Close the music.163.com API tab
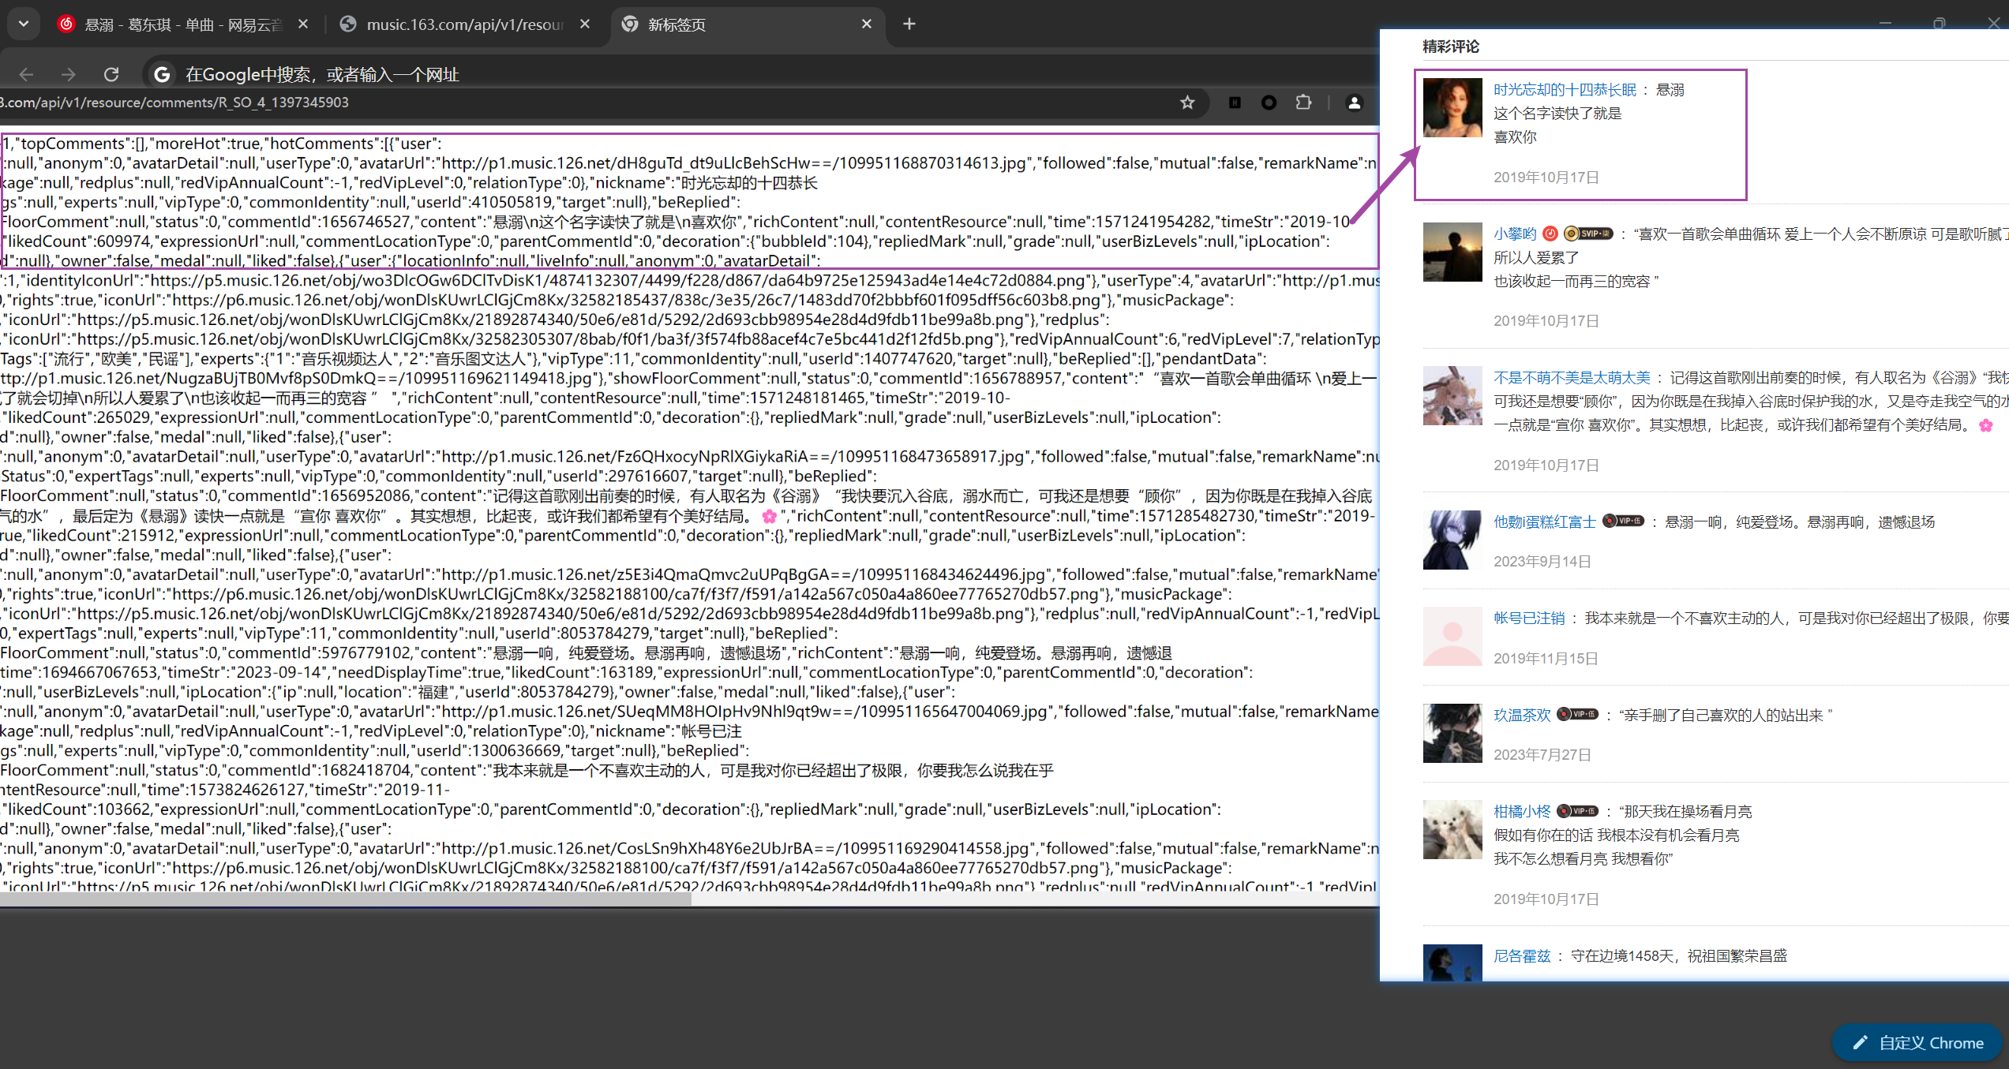Screen dimensions: 2009x1069 tap(585, 24)
